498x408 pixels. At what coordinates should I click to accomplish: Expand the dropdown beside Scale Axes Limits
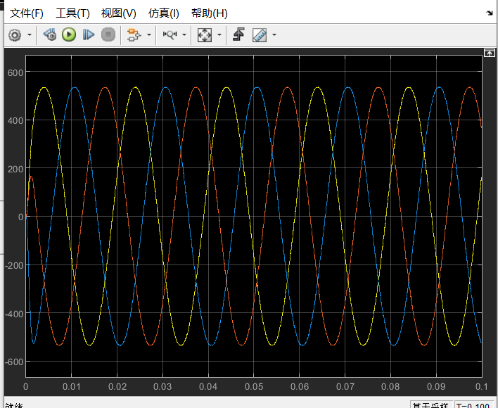point(219,34)
